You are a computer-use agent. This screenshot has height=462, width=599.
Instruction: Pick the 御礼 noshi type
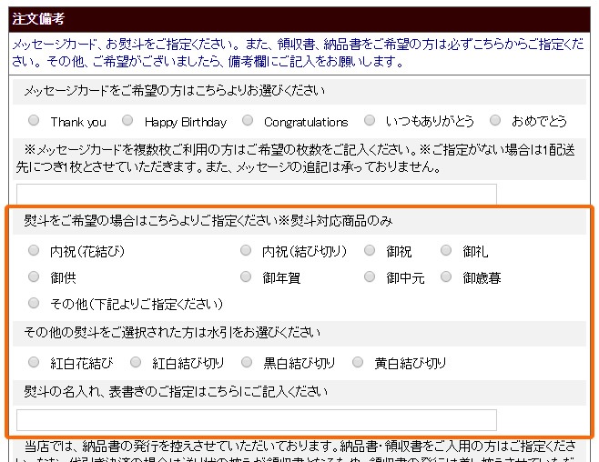446,250
